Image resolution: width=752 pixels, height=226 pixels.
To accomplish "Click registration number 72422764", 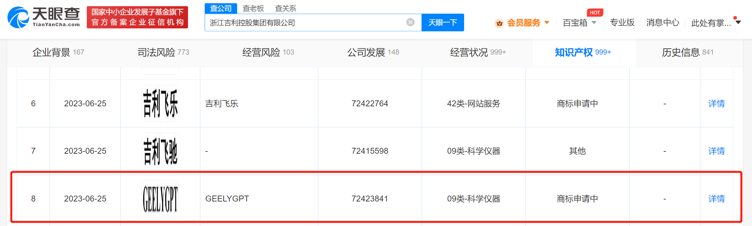I will point(370,104).
